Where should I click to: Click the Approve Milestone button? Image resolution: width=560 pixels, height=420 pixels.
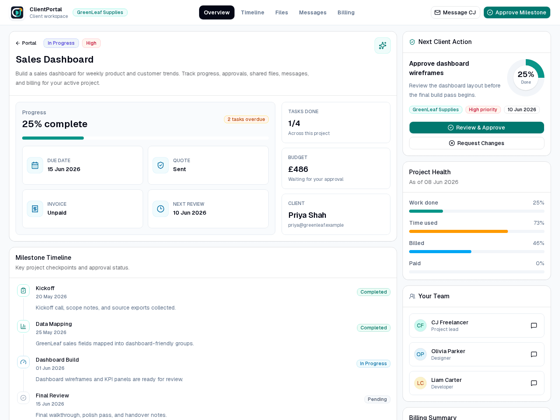[517, 12]
